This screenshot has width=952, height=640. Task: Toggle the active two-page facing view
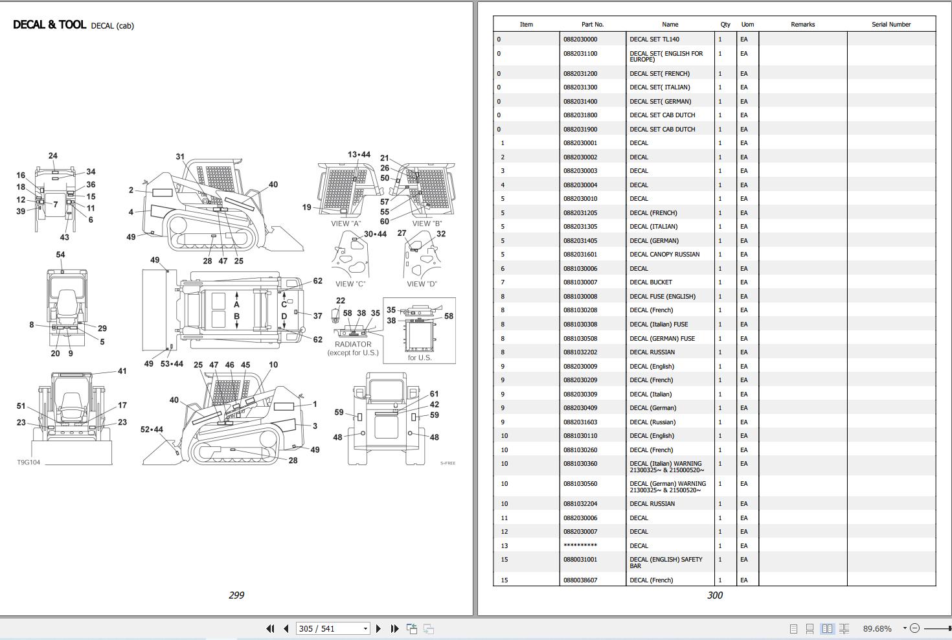[828, 628]
